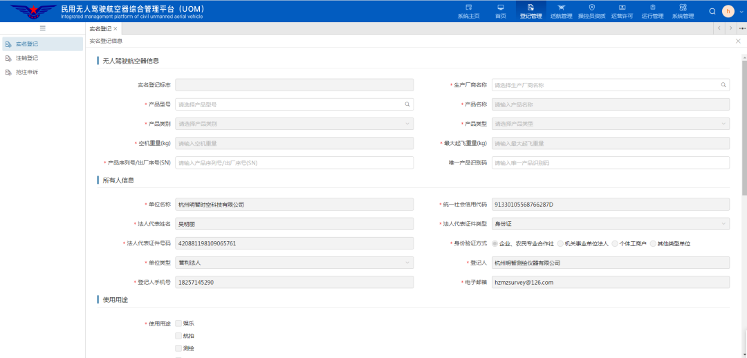Open the tab options ellipsis menu
Viewport: 747px width, 358px height.
click(x=741, y=28)
